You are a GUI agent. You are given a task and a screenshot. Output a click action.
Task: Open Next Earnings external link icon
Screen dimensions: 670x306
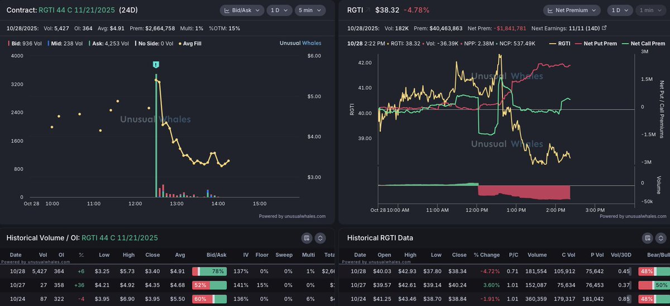pos(604,27)
